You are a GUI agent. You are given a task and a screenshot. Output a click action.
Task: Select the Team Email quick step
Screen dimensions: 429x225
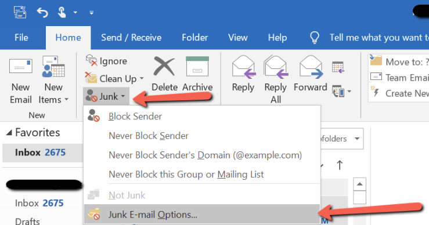click(x=399, y=78)
